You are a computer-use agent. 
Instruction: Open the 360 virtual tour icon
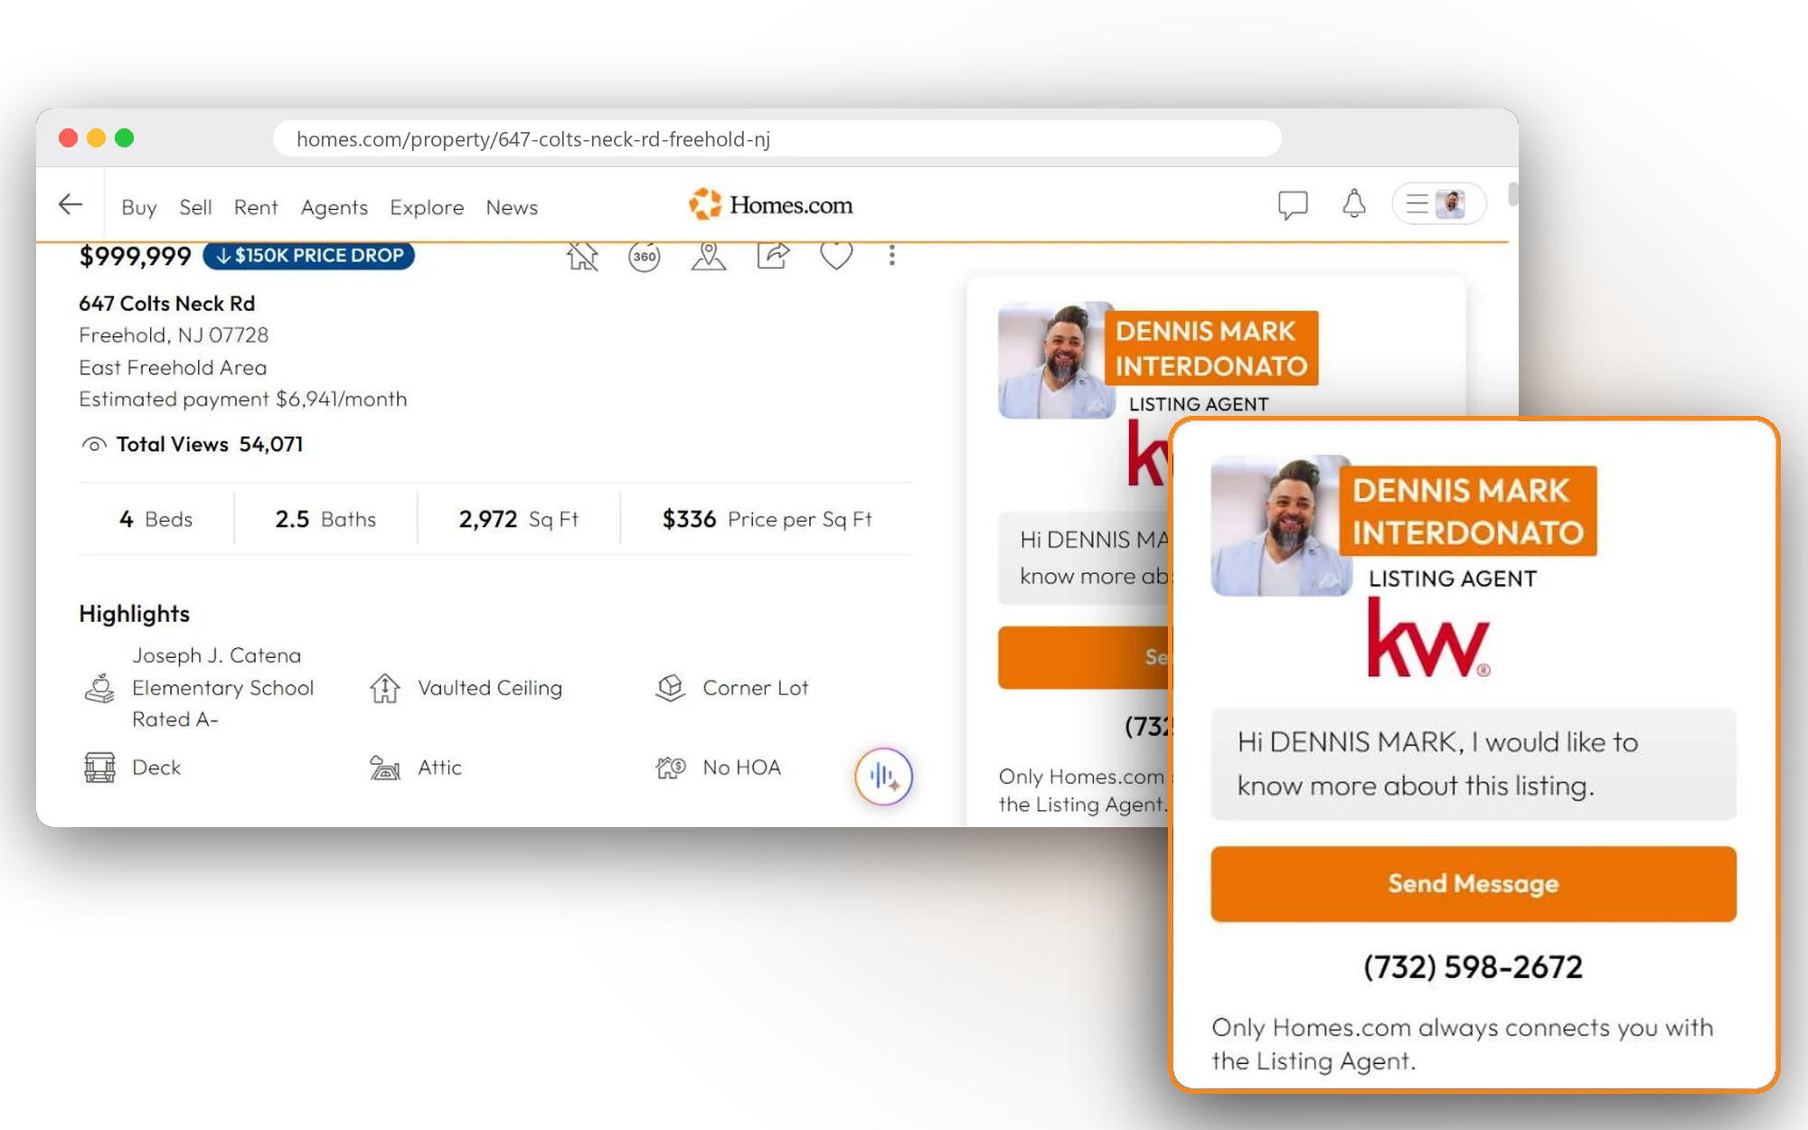coord(645,257)
